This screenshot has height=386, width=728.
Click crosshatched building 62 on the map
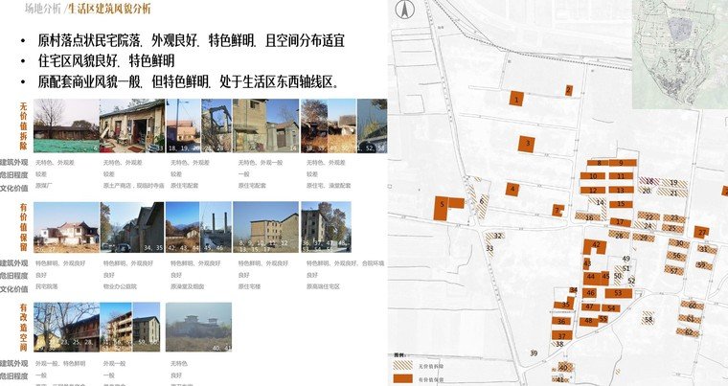coord(688,331)
